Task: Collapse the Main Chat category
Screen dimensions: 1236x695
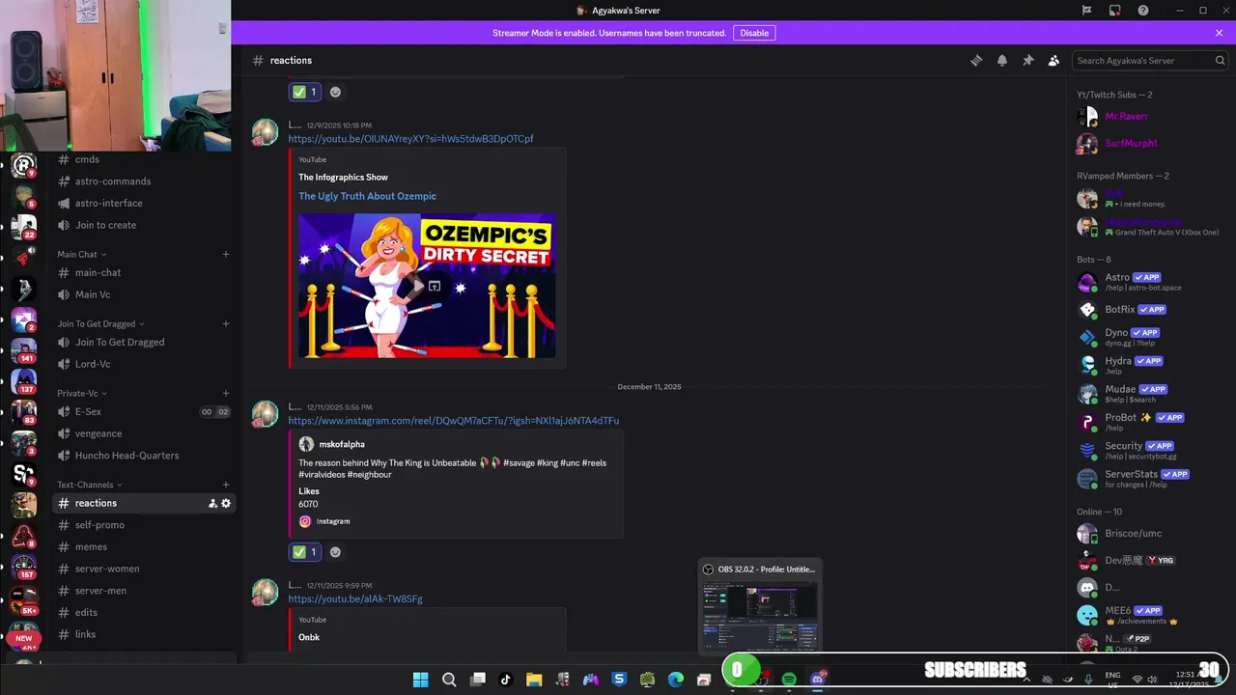Action: pyautogui.click(x=80, y=254)
